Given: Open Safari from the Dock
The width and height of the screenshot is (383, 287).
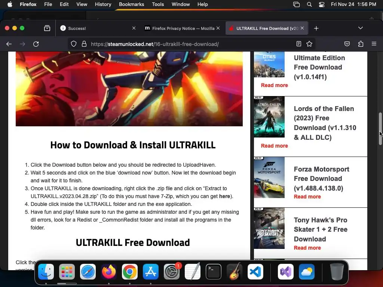Looking at the screenshot, I should click(88, 272).
